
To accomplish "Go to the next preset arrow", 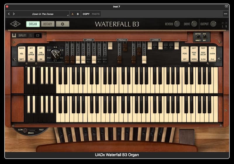I will tap(14, 14).
